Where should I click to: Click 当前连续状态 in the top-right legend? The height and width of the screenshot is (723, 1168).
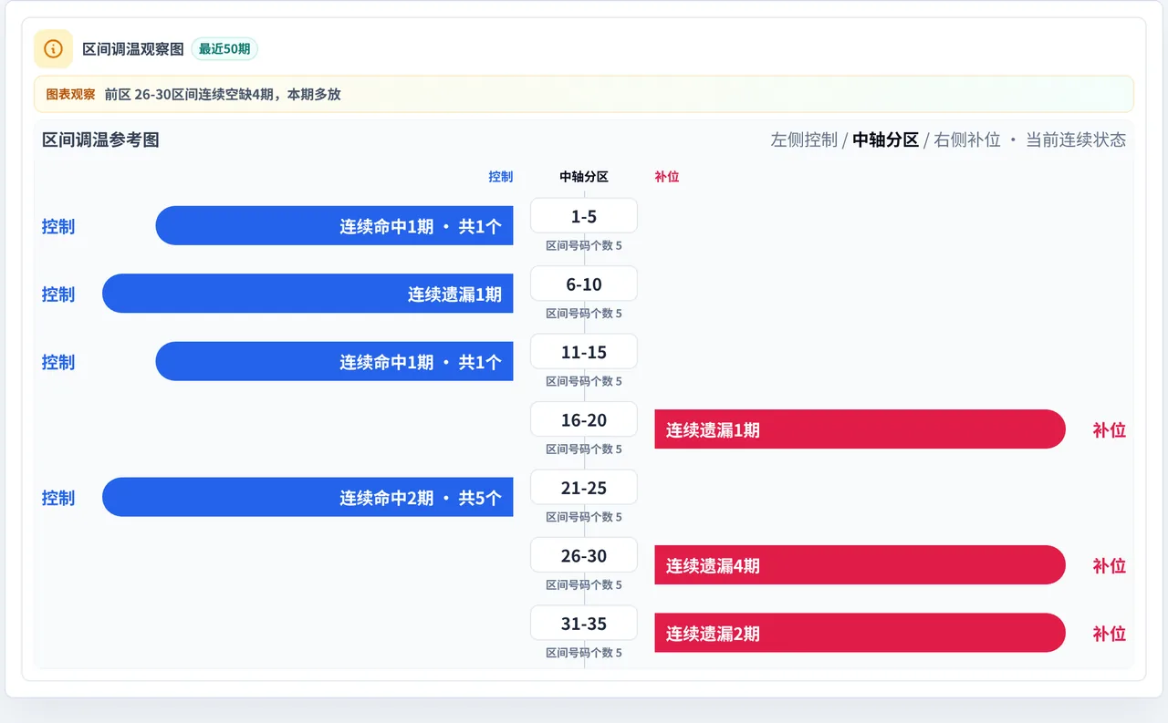coord(1076,139)
